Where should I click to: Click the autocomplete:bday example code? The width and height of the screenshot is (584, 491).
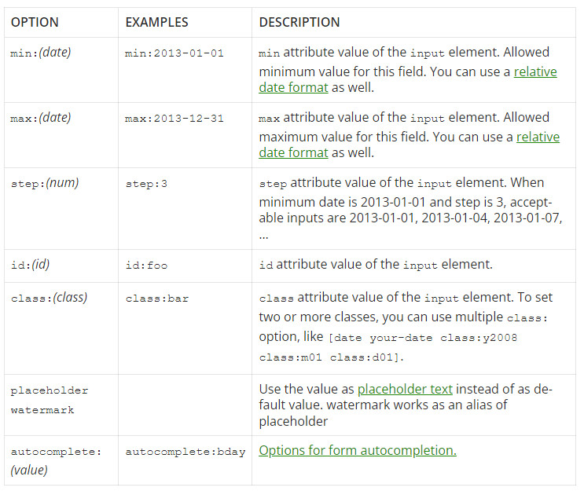[x=185, y=452]
